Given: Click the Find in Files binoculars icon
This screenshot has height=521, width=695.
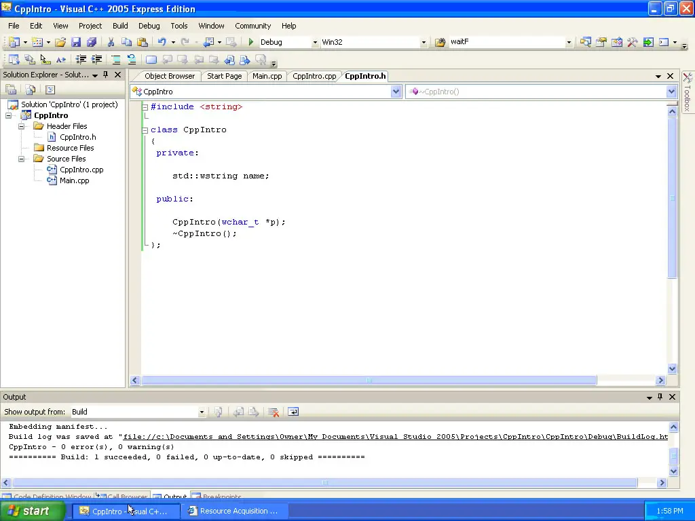Looking at the screenshot, I should (440, 42).
